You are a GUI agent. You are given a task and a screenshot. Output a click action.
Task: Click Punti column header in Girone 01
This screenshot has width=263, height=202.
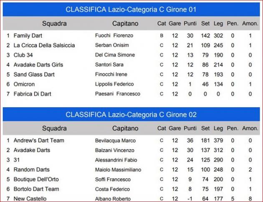click(x=190, y=23)
